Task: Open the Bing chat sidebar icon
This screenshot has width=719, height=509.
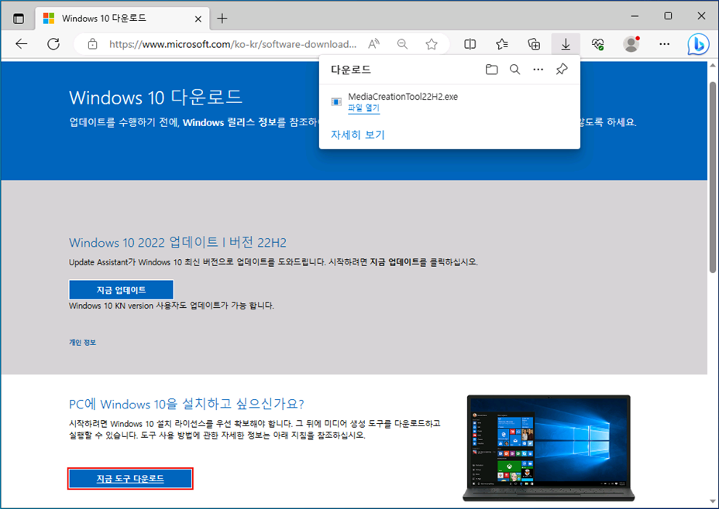Action: pyautogui.click(x=698, y=44)
